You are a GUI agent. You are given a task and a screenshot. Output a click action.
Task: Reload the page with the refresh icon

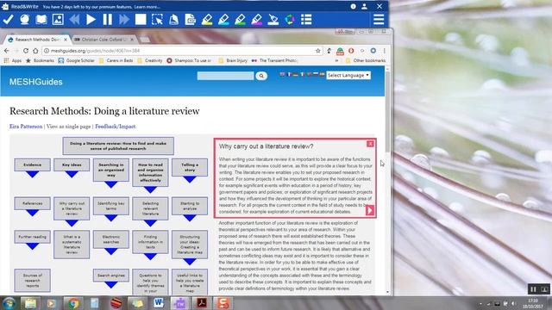tap(26, 51)
